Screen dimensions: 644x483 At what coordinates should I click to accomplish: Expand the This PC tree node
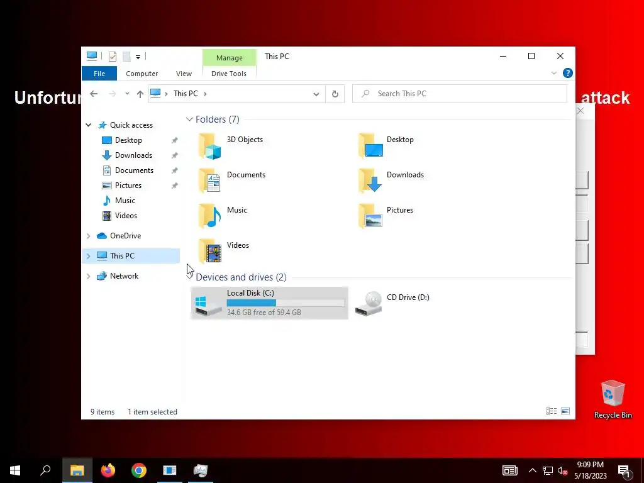coord(88,256)
